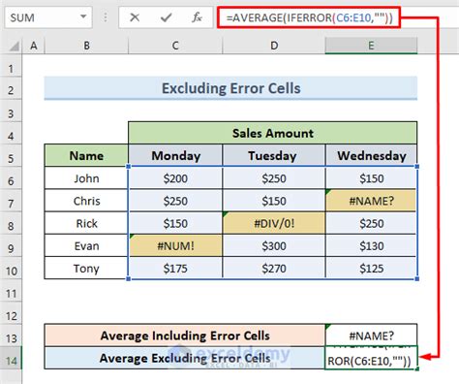
Task: Click the 'Monday' column heading cell
Action: tap(175, 156)
